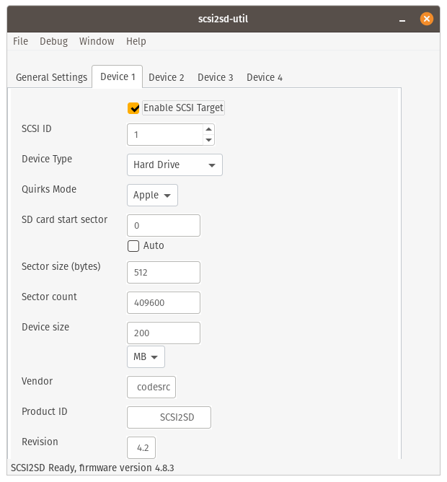Viewport: 447px width, 482px height.
Task: Switch to the Device 3 tab
Action: (x=215, y=77)
